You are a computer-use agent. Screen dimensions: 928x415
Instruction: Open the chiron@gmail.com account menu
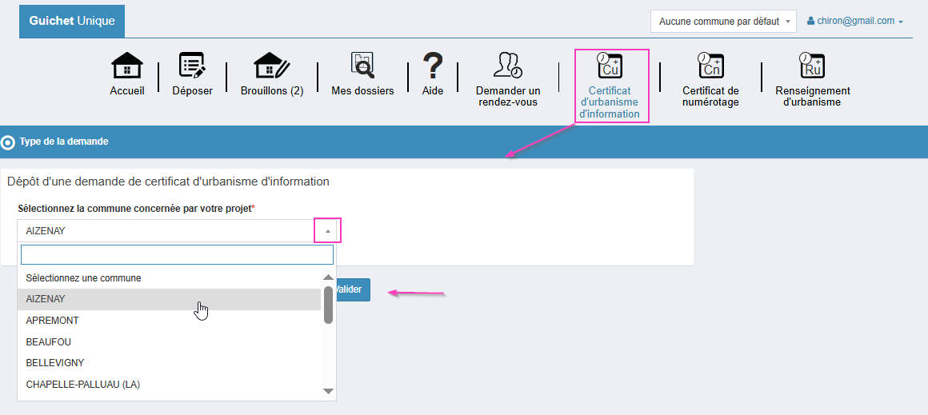pyautogui.click(x=855, y=22)
